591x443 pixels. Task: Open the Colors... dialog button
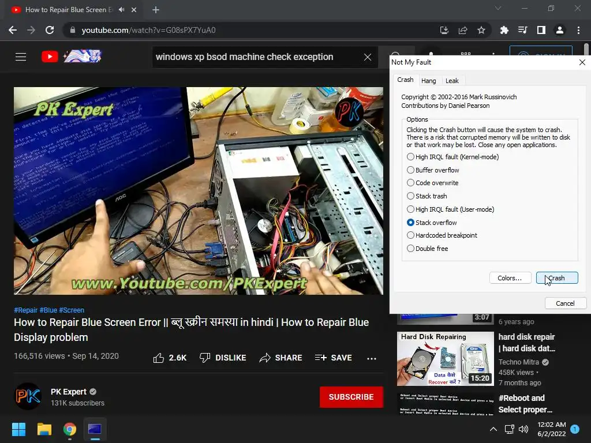(510, 278)
